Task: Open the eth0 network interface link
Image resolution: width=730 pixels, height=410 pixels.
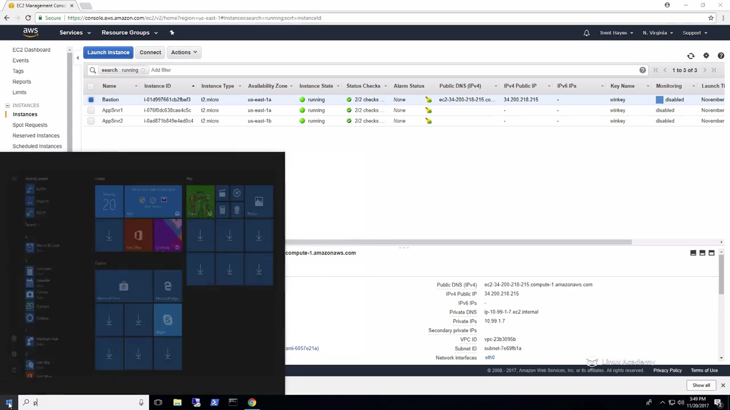Action: [x=490, y=358]
